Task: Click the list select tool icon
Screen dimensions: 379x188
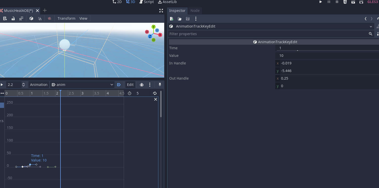Action: point(5,18)
